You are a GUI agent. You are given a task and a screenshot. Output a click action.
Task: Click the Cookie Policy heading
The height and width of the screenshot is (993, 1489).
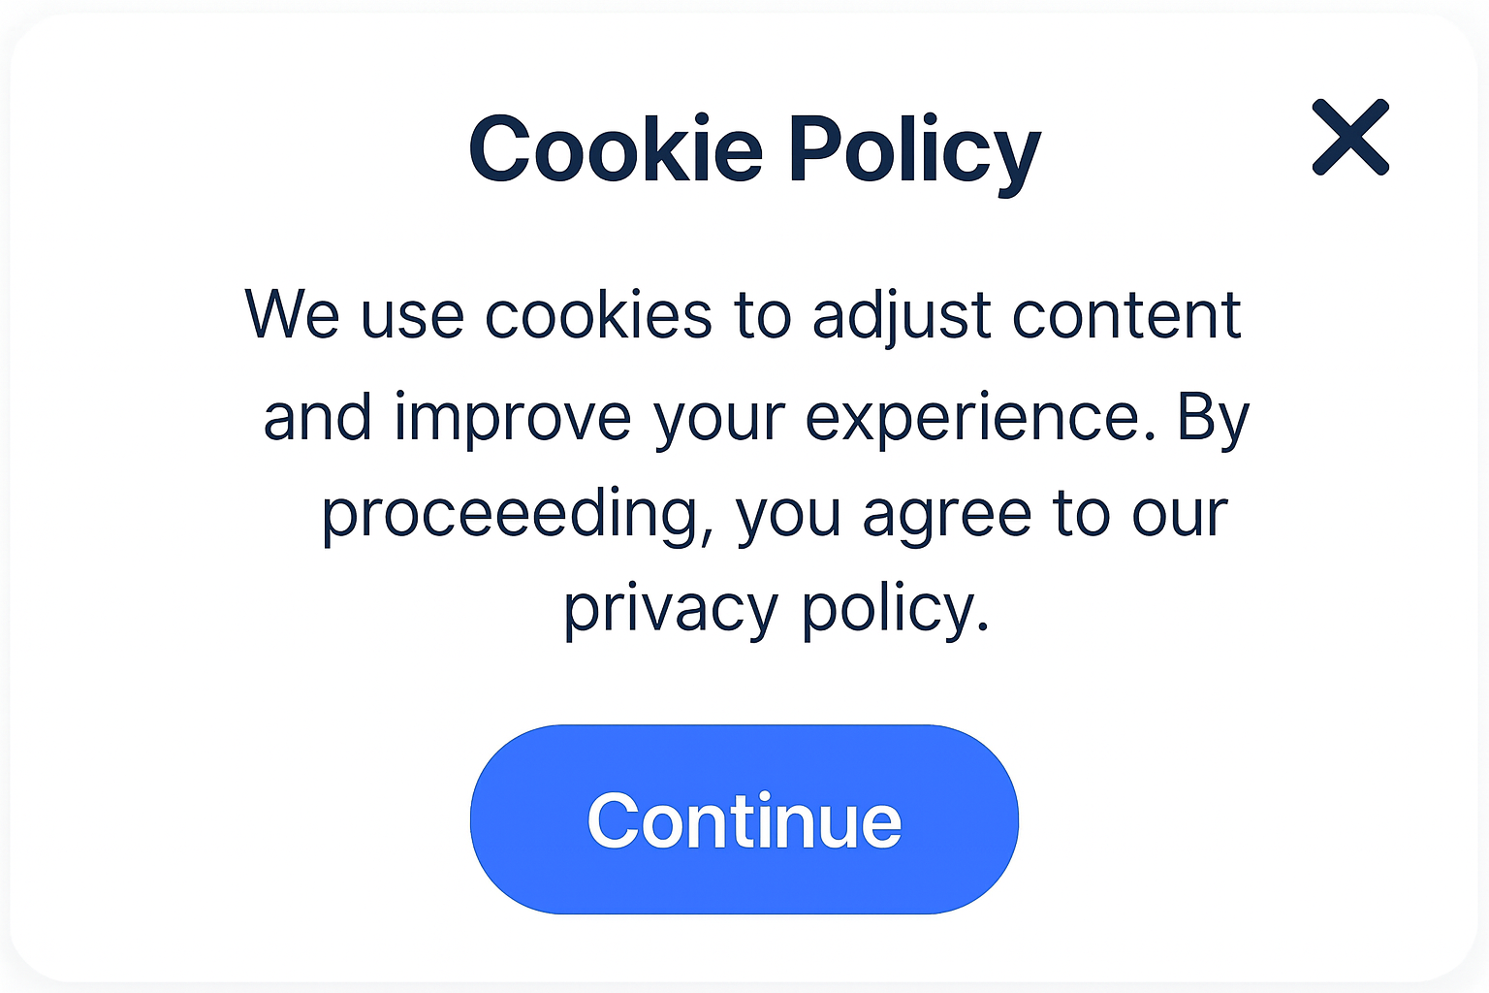tap(754, 149)
